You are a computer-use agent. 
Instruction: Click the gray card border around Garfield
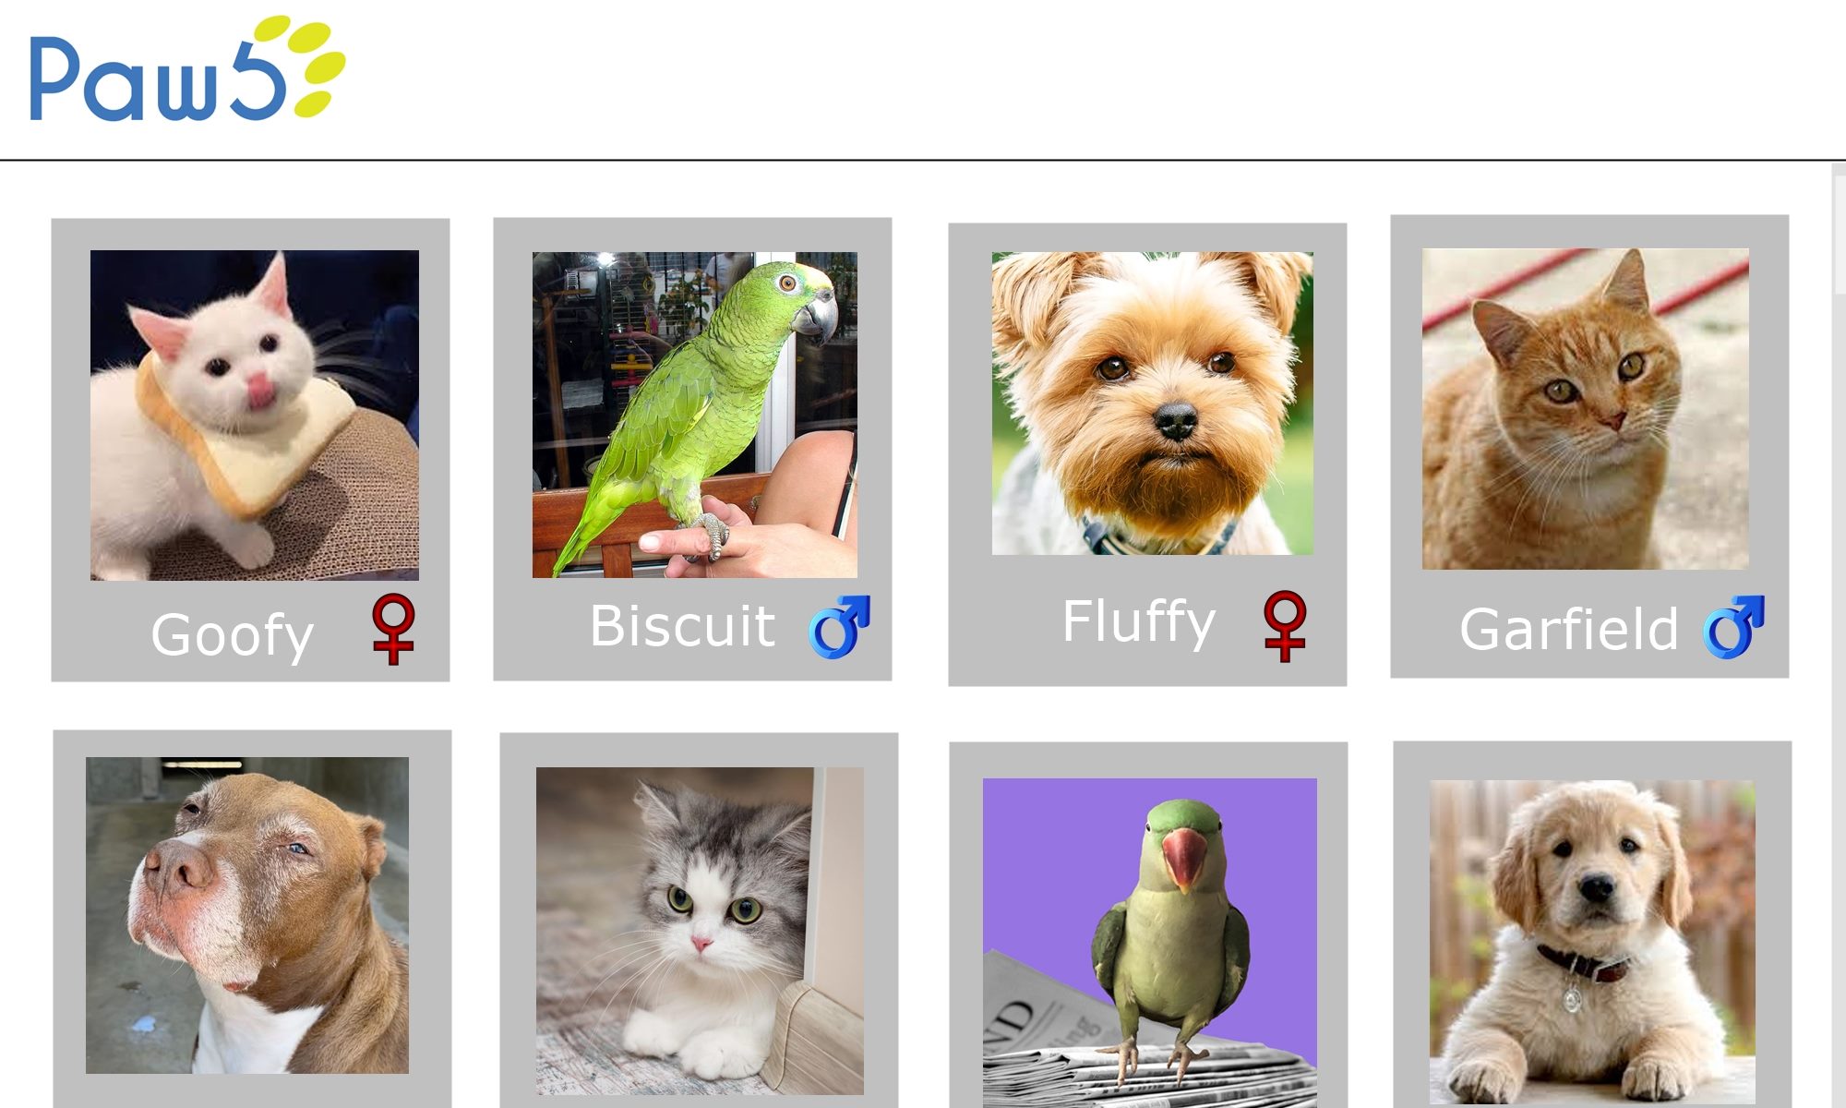pos(1589,231)
